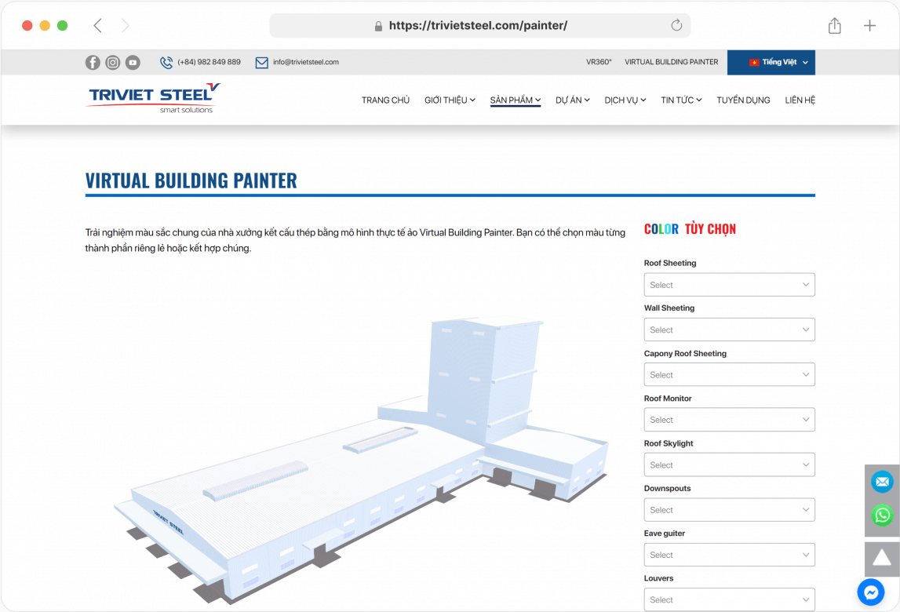
Task: Open the Wall Sheeting color dropdown
Action: point(729,330)
